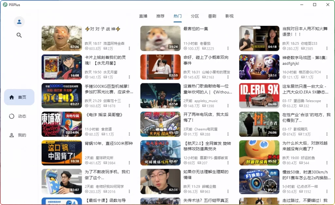The height and width of the screenshot is (205, 335).
Task: Click more options icon on ID.ERA 9X video
Action: point(326,106)
